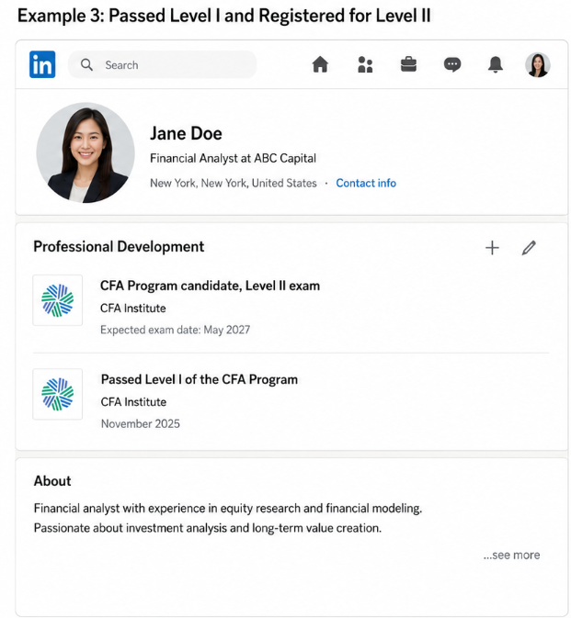
Task: Click the search magnifier icon
Action: click(86, 64)
